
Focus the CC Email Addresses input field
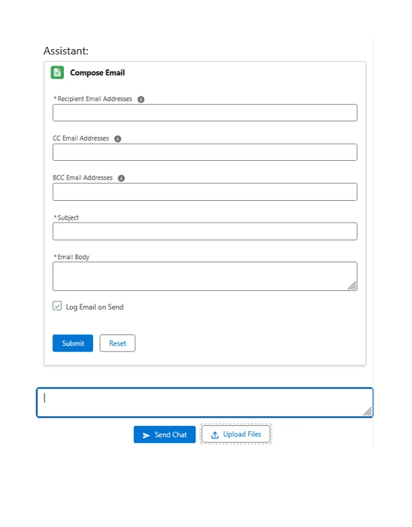(205, 153)
